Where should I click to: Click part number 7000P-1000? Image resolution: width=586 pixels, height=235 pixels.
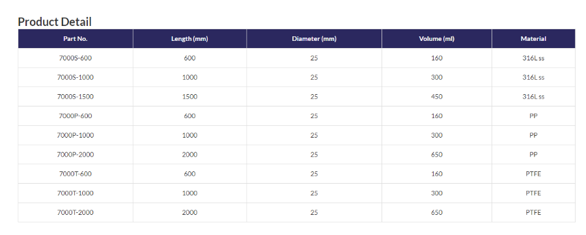tap(76, 135)
